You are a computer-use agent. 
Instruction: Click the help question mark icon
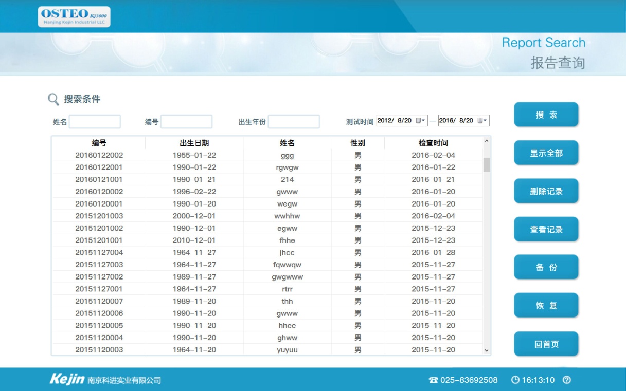567,380
